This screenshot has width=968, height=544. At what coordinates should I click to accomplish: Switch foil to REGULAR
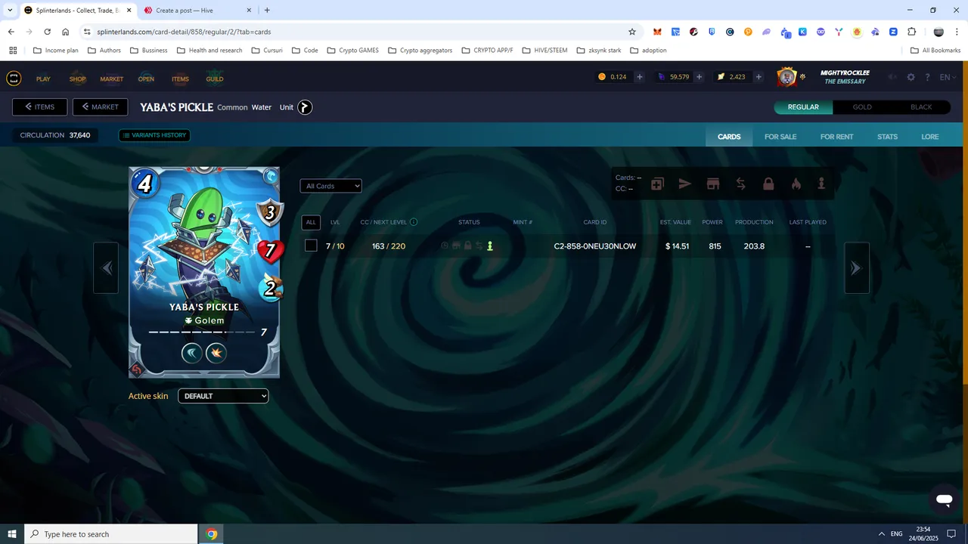coord(803,107)
